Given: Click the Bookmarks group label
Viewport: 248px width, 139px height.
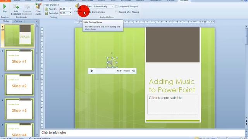Looking at the screenshot, I should [x=22, y=17].
